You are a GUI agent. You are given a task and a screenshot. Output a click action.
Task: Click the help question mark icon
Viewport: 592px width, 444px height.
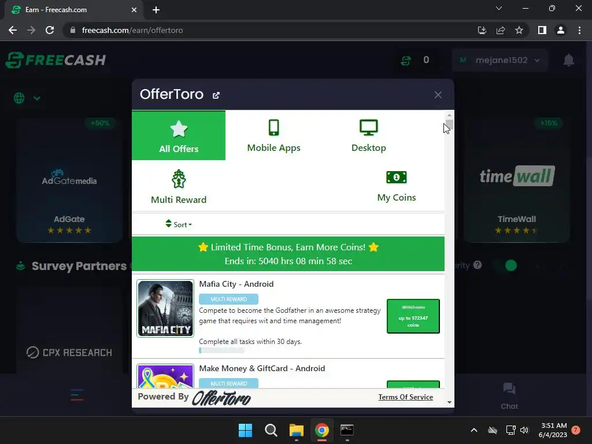478,265
